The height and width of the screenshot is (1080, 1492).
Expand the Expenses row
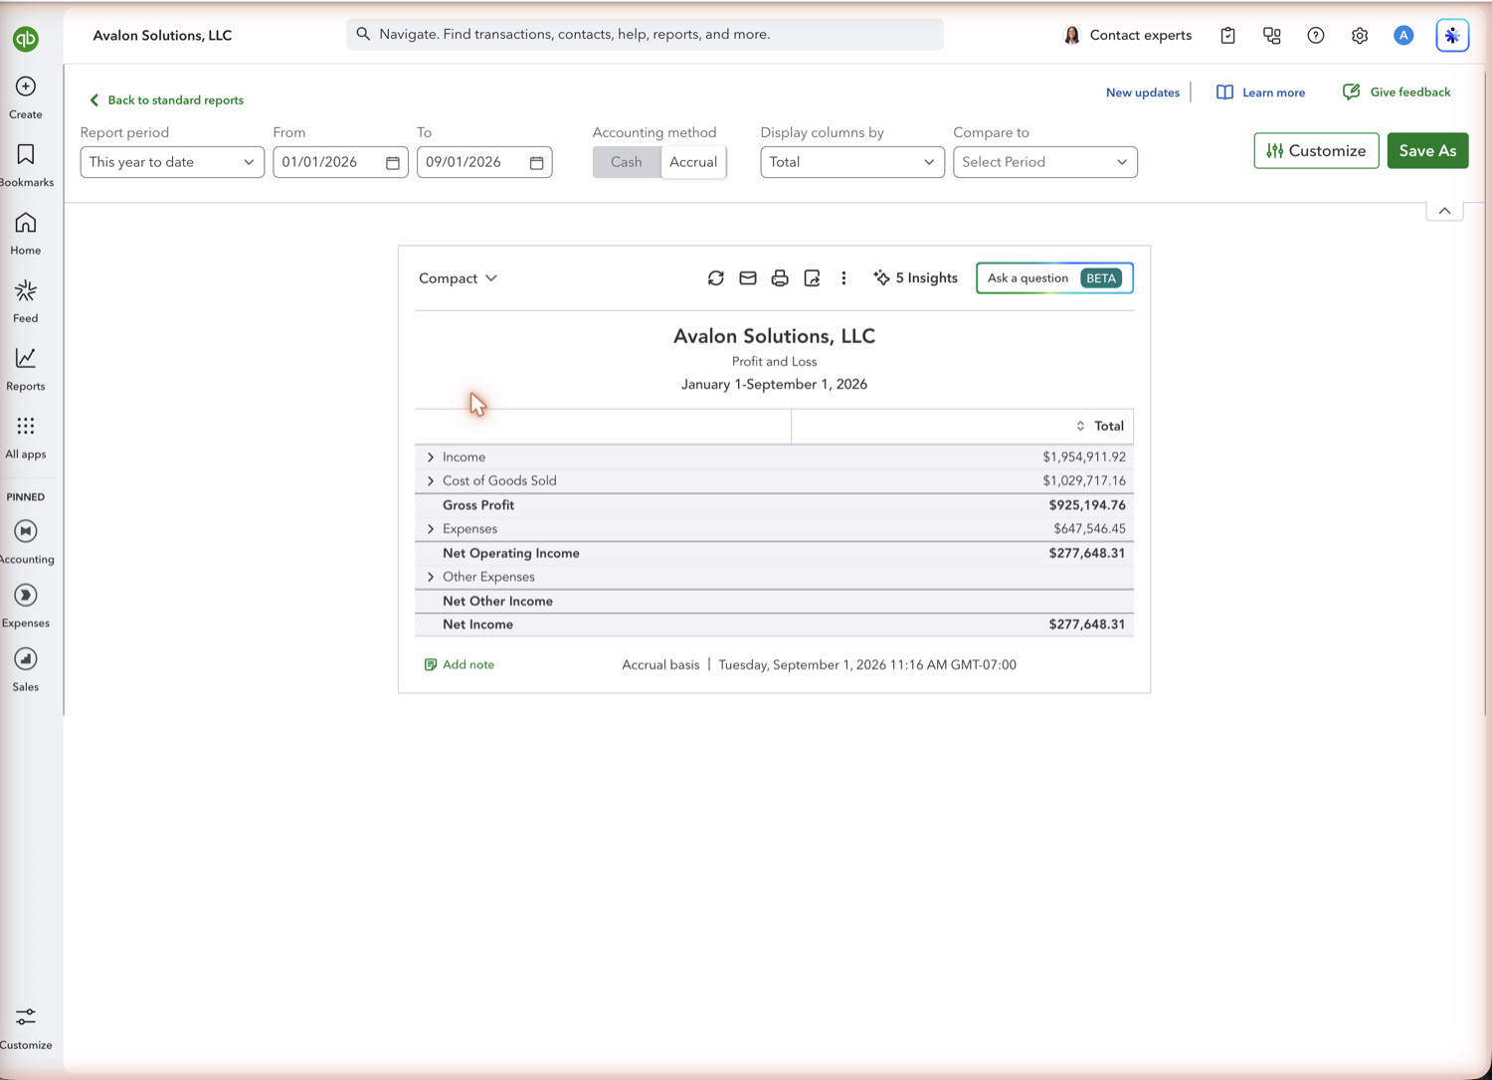431,529
